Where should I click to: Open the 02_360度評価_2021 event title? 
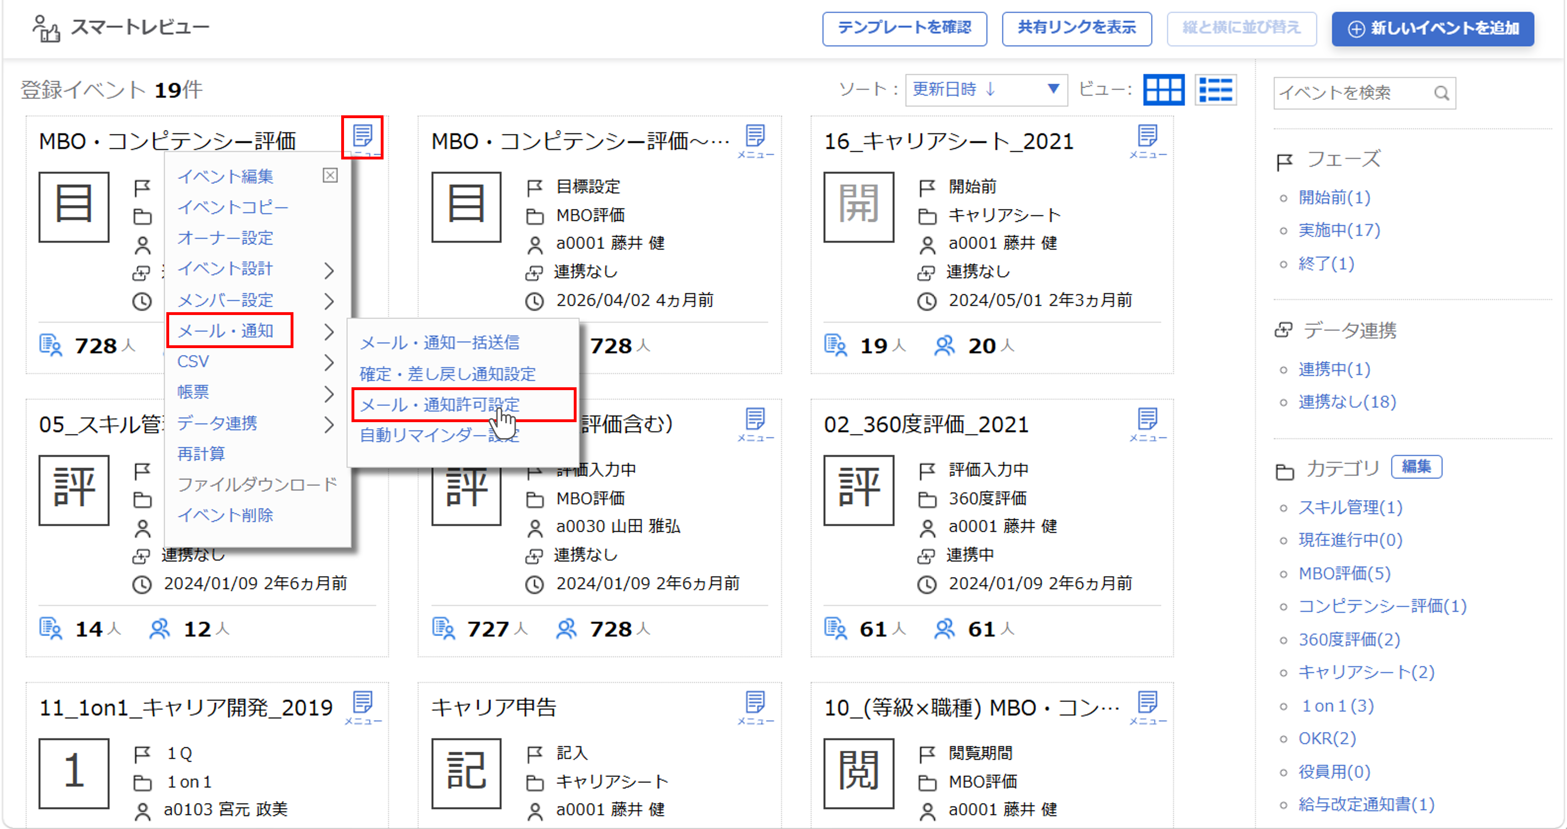pyautogui.click(x=926, y=424)
